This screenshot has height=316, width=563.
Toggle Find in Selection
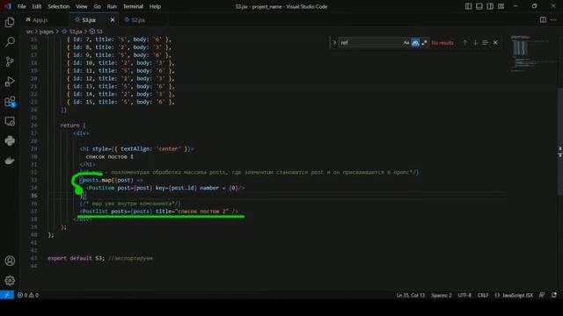485,43
